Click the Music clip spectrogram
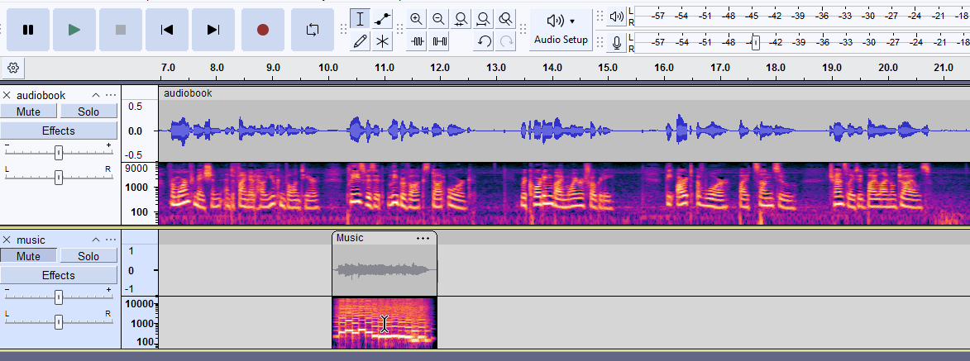 (385, 323)
